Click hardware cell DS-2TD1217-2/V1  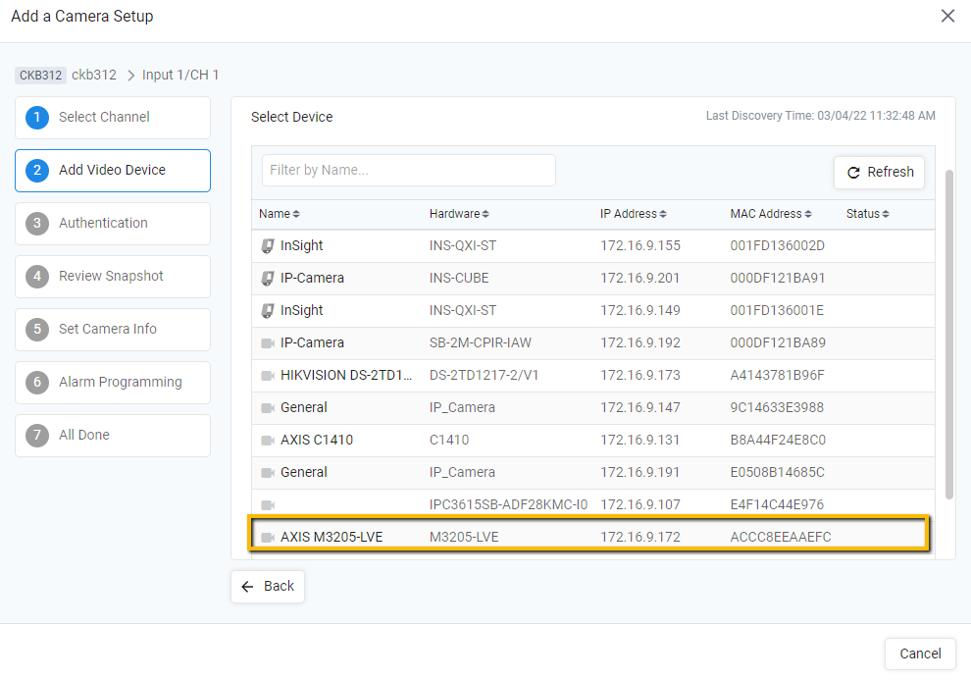coord(484,375)
